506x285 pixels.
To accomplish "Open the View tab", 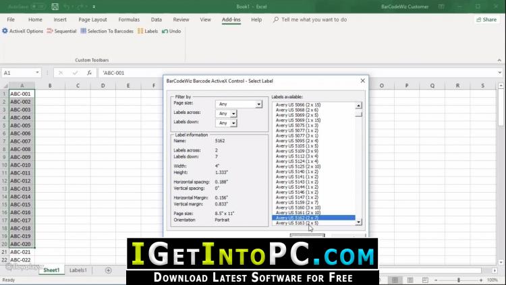I will pos(205,20).
